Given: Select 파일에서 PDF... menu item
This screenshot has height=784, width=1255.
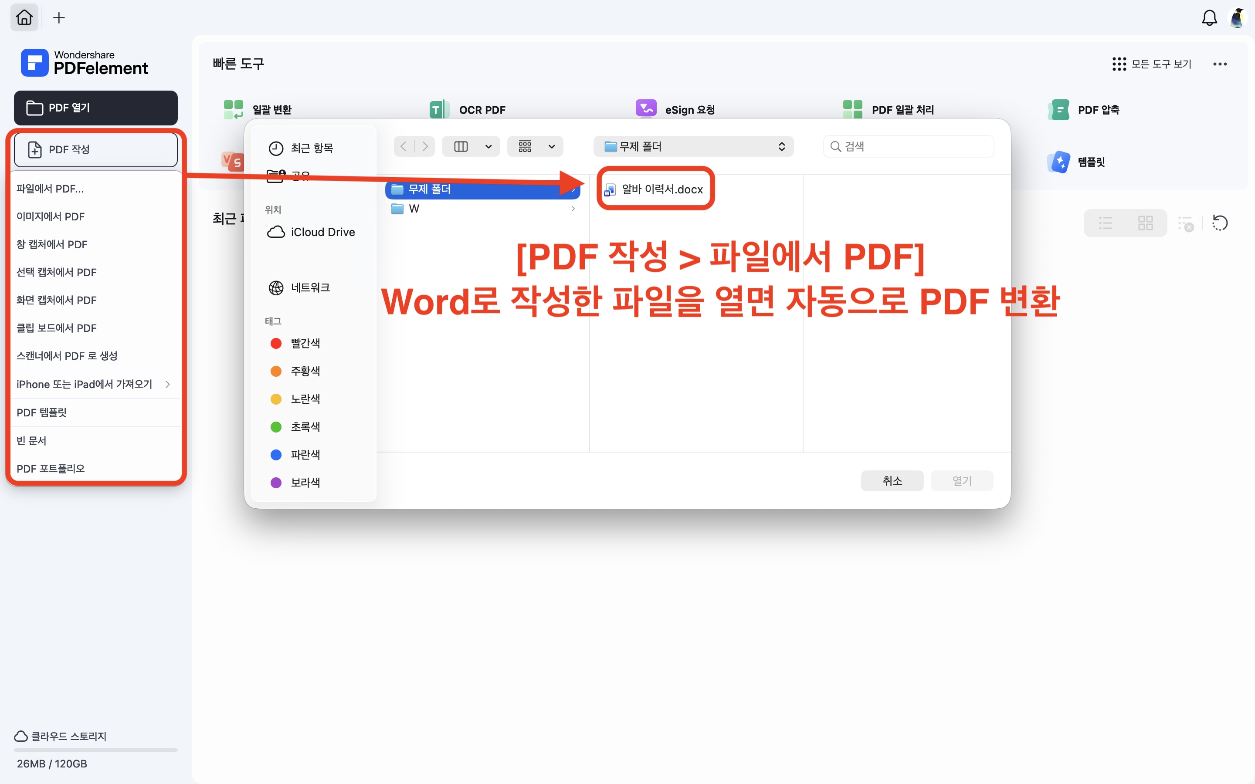Looking at the screenshot, I should 50,189.
